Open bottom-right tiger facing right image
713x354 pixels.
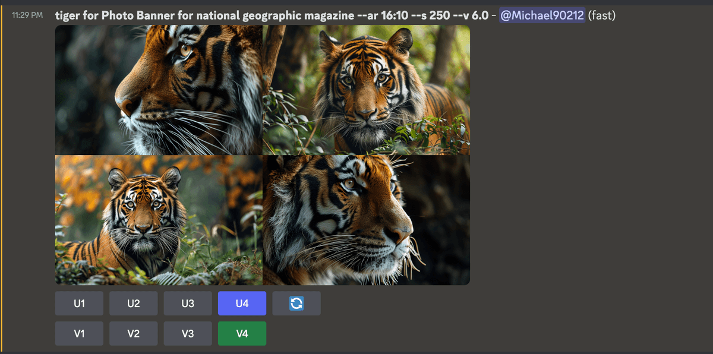[x=366, y=220]
